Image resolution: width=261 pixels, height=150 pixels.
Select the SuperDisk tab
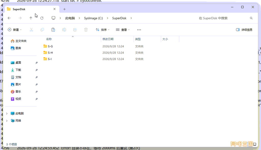coord(32,9)
